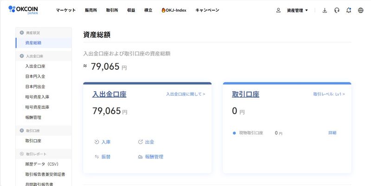Click 入出金口座に関して link
This screenshot has width=371, height=186.
click(x=185, y=94)
